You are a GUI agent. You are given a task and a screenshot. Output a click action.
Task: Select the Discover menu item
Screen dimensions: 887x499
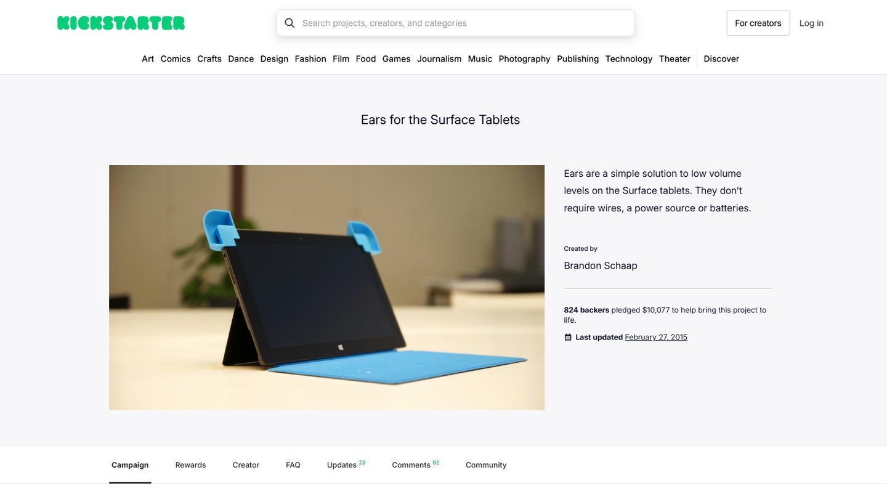coord(721,59)
